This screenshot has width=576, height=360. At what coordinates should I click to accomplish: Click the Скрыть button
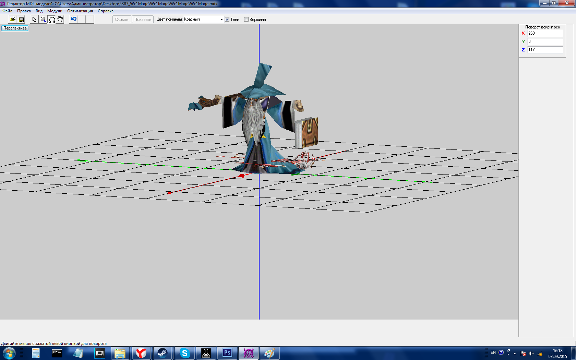pyautogui.click(x=122, y=20)
